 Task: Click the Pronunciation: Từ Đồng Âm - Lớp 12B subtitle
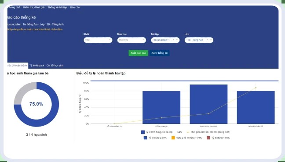35,24
